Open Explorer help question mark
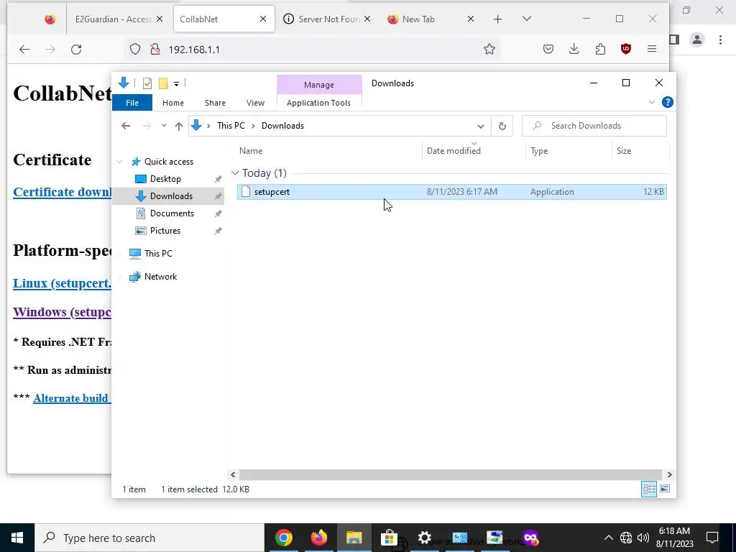 668,102
